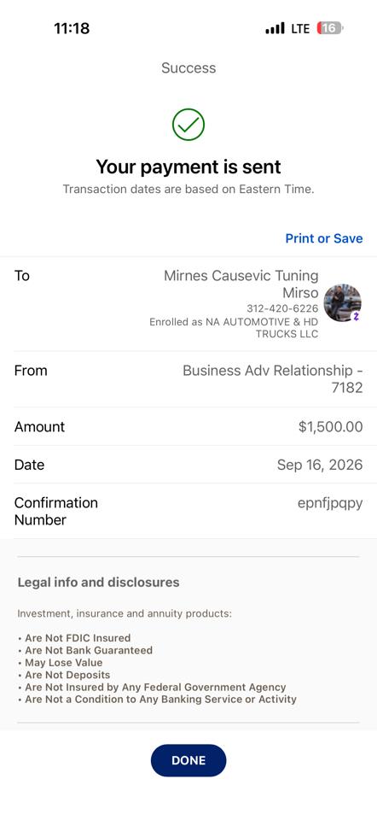This screenshot has width=377, height=820.
Task: Tap the cellular signal bars icon
Action: (275, 28)
